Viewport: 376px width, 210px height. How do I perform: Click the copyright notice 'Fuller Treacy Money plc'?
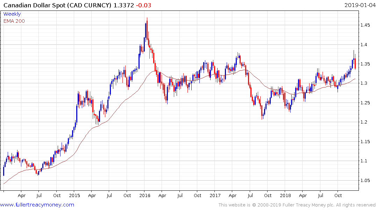pyautogui.click(x=308, y=205)
